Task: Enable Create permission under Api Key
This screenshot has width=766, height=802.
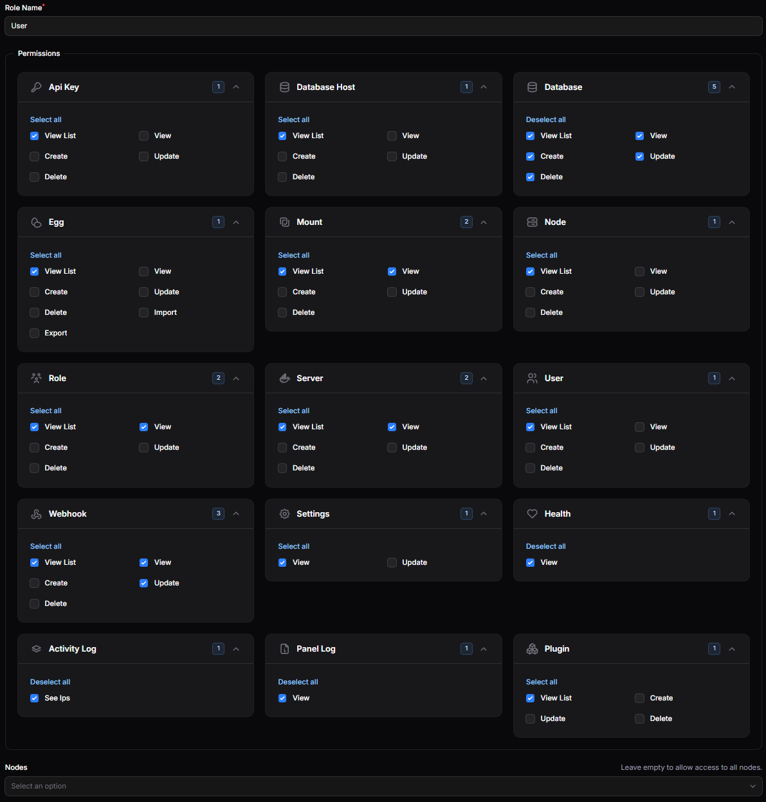Action: click(x=35, y=157)
